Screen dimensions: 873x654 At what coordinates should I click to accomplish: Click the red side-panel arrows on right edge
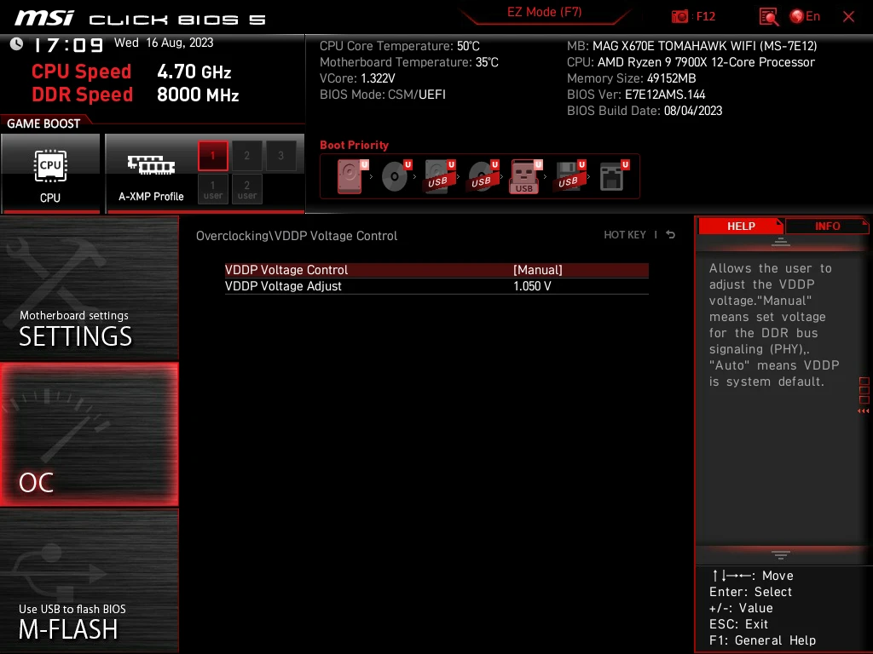point(864,411)
